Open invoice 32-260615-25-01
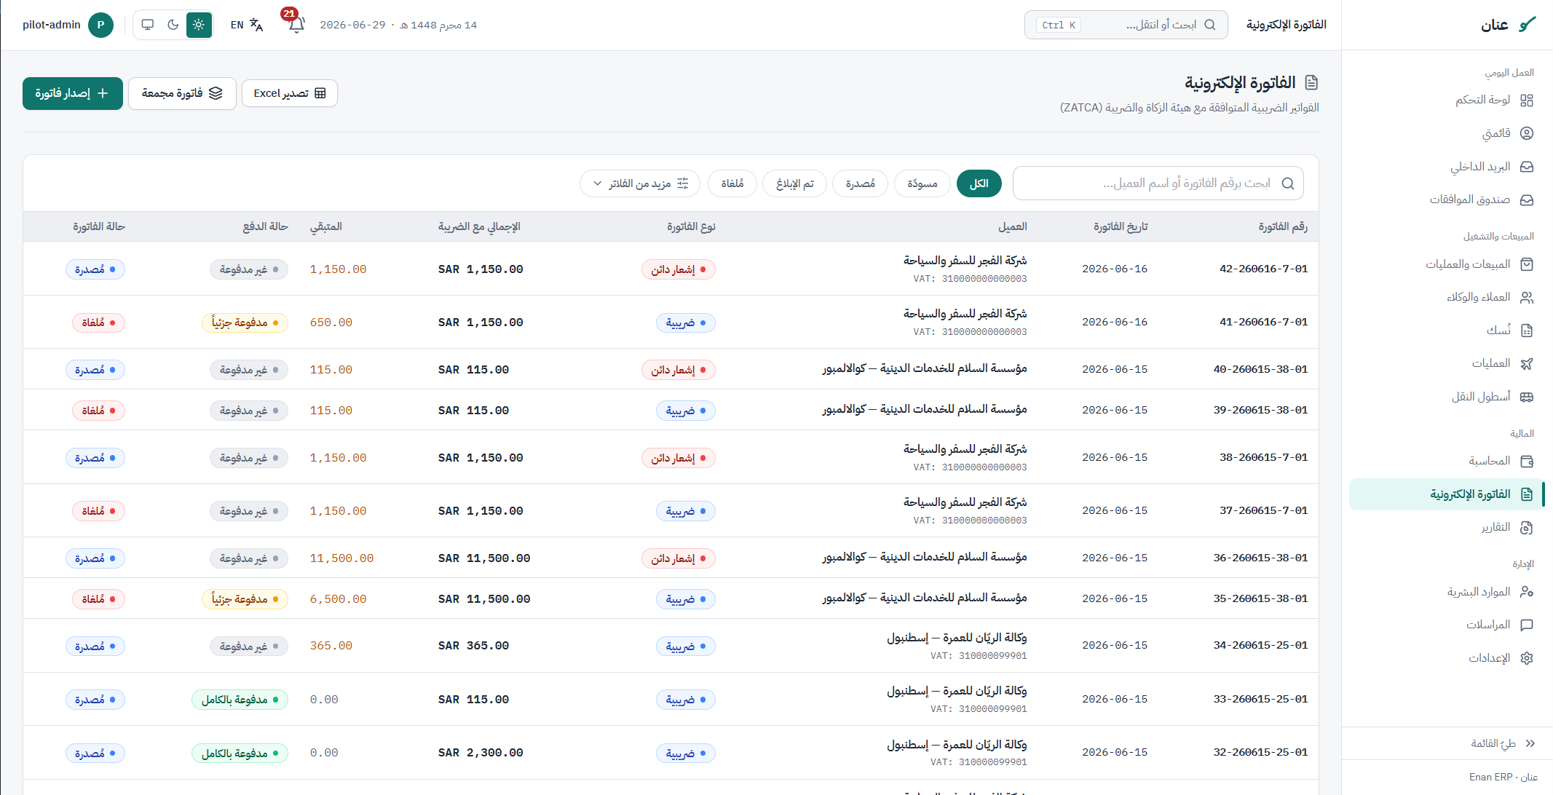The height and width of the screenshot is (795, 1553). (1260, 752)
